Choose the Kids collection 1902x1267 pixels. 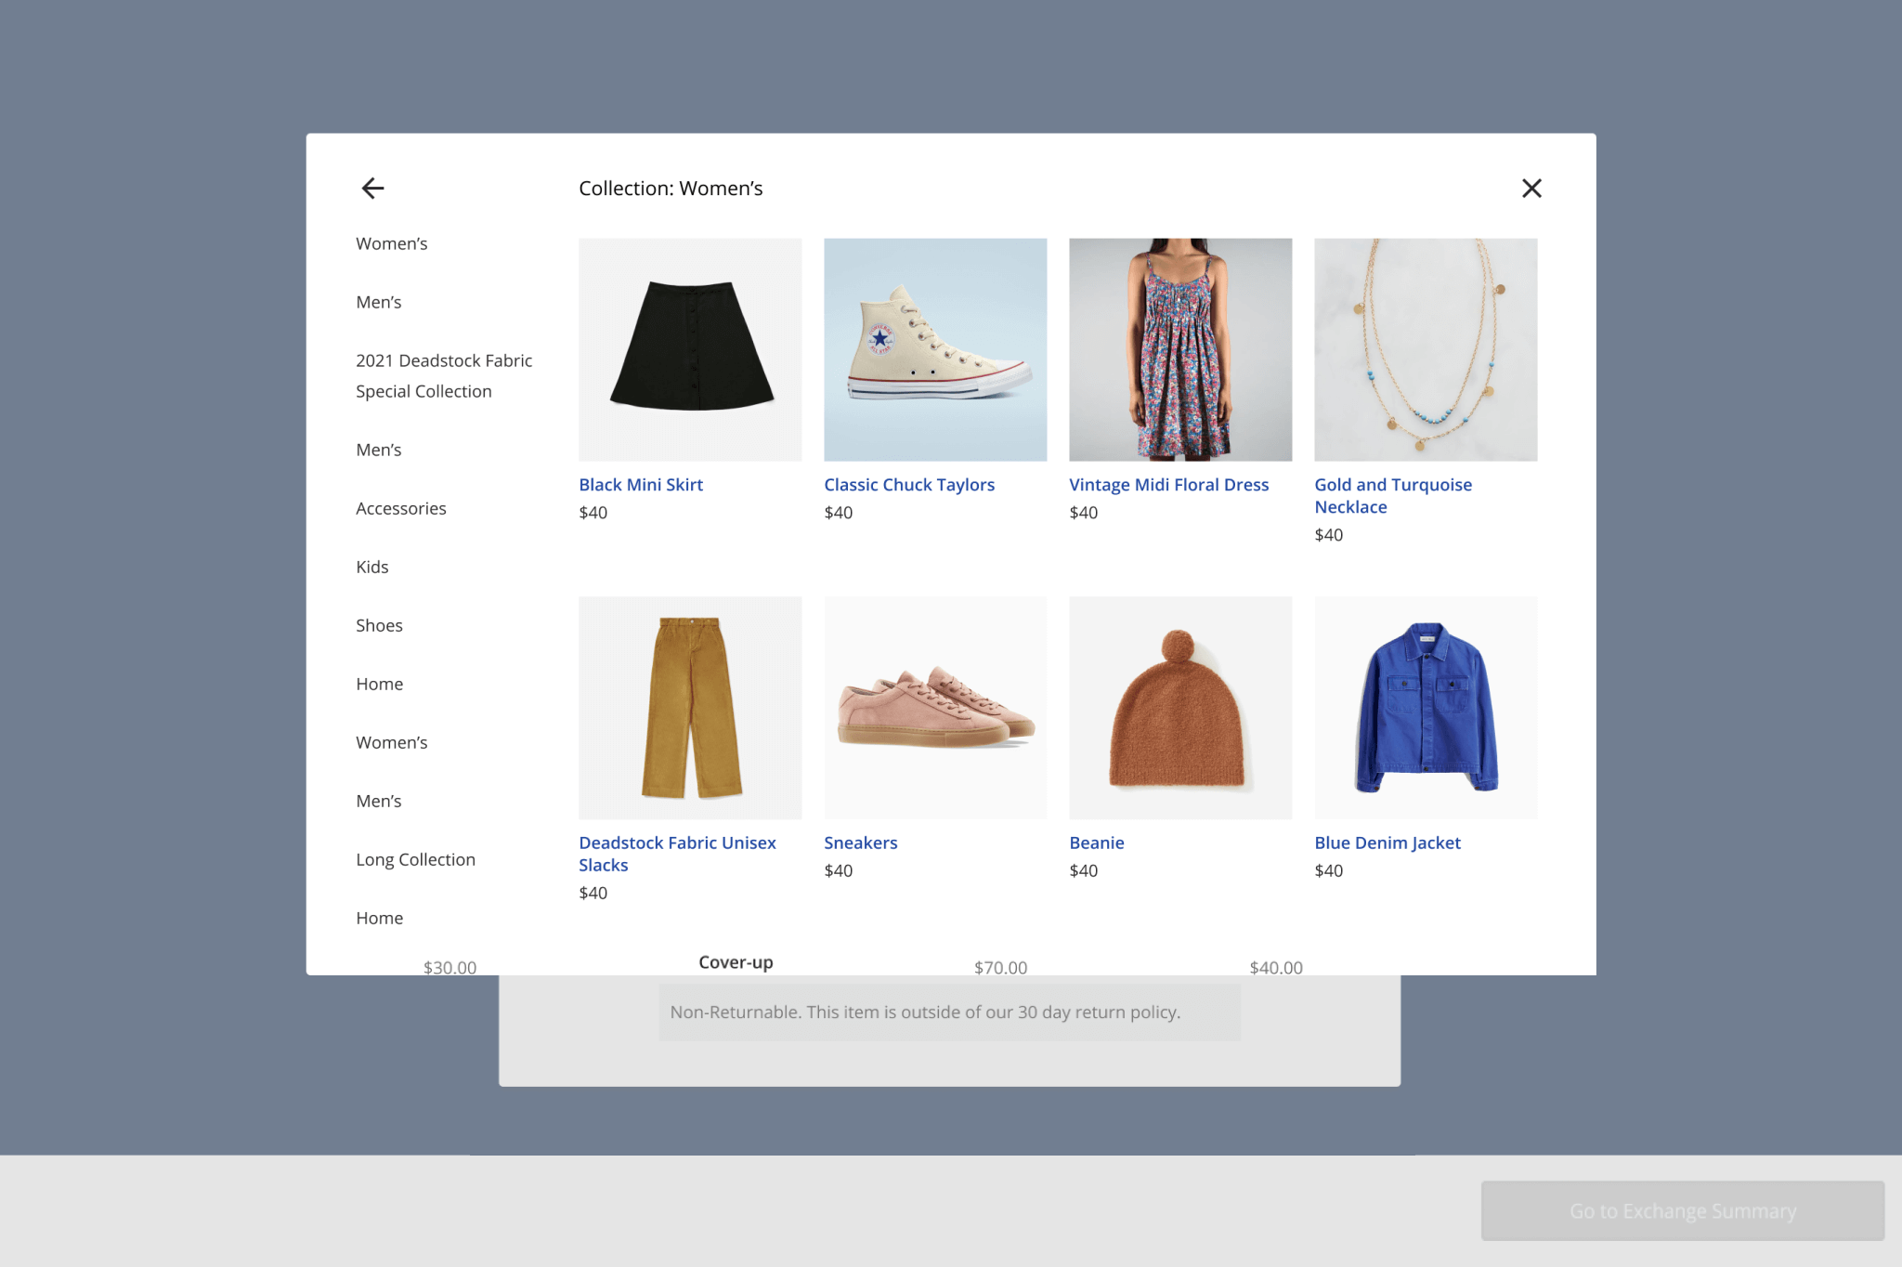tap(372, 567)
